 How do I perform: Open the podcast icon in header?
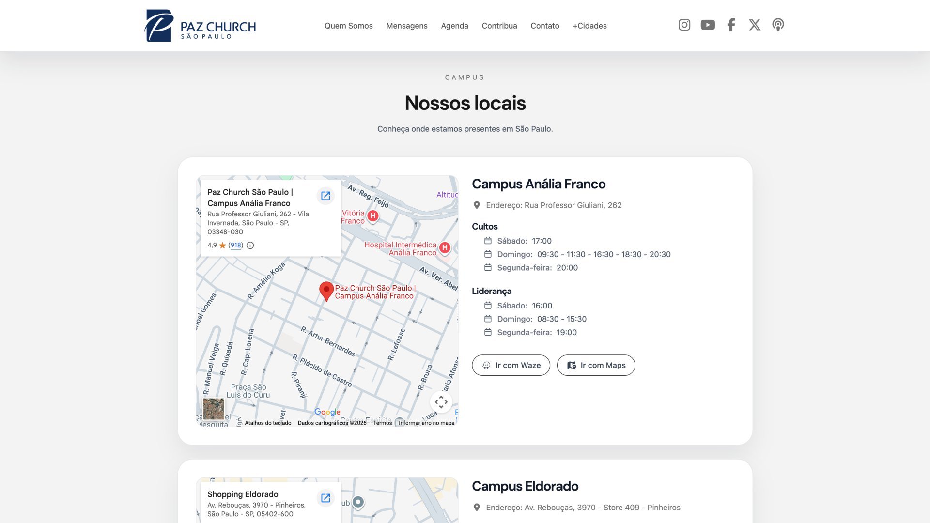[x=778, y=25]
